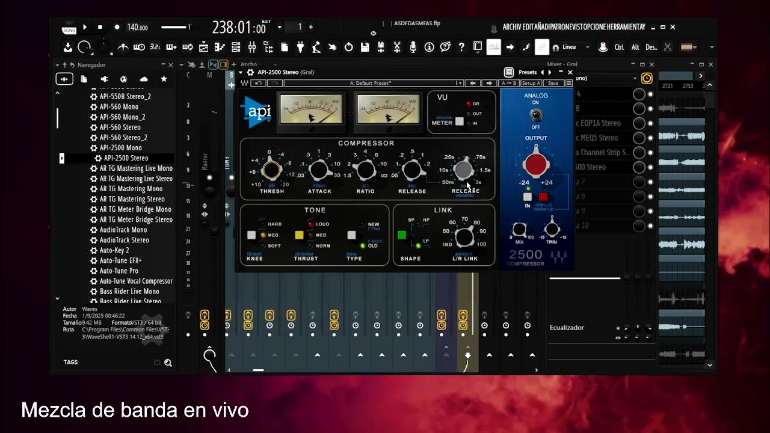The height and width of the screenshot is (433, 770).
Task: Open the mixer faders icon in toolbar
Action: click(x=252, y=47)
